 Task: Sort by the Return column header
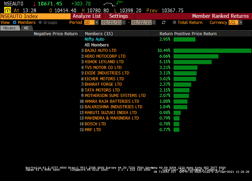(x=166, y=34)
